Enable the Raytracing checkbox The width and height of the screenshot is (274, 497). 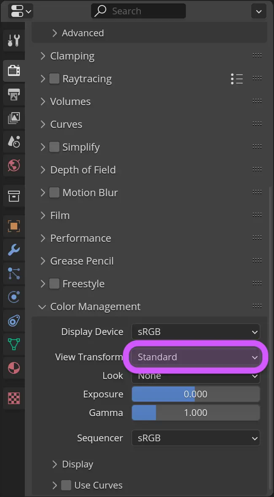54,78
